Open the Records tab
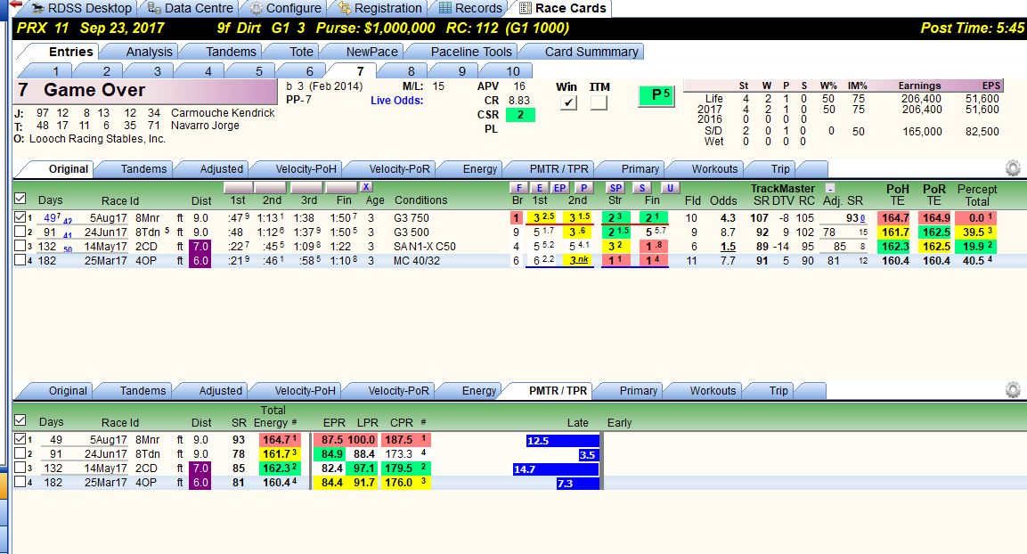Viewport: 1027px width, 554px height. pyautogui.click(x=471, y=9)
